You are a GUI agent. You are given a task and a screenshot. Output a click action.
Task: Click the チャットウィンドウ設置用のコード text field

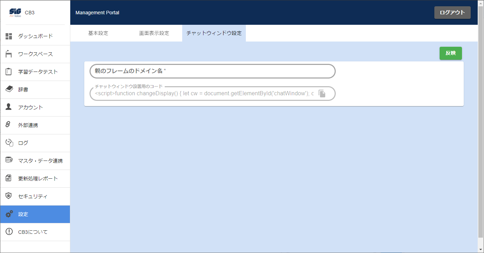click(204, 94)
